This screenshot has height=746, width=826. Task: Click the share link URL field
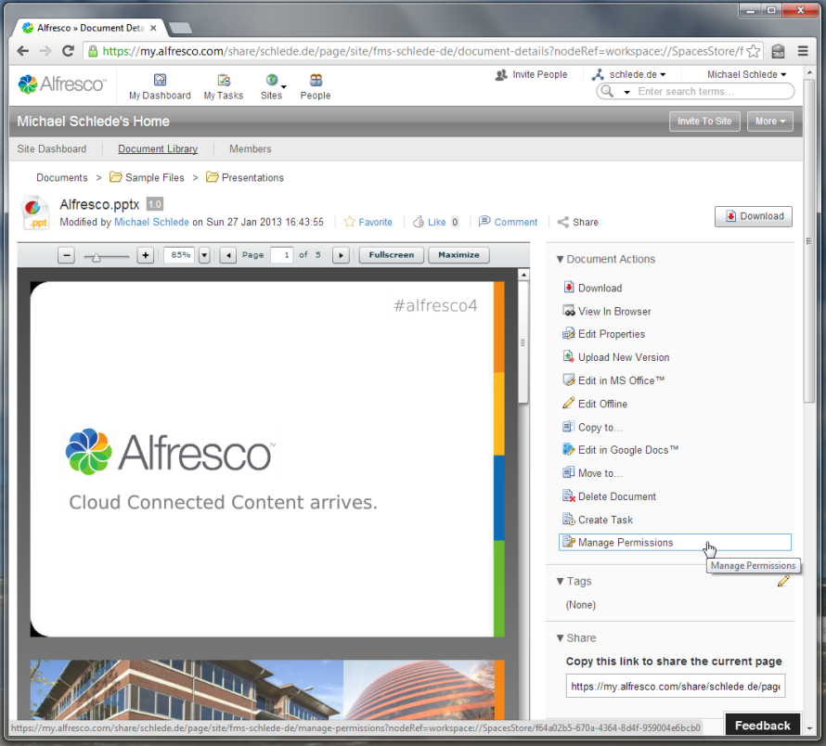click(x=676, y=686)
